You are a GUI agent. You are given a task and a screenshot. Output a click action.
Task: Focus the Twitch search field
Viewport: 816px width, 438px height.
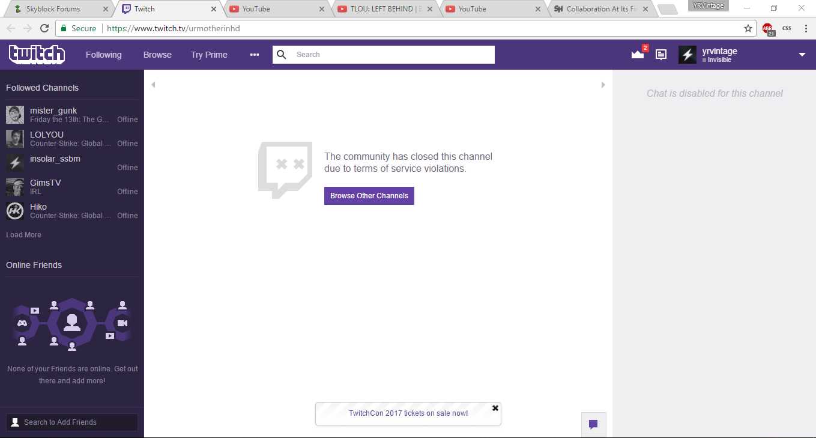pyautogui.click(x=384, y=55)
